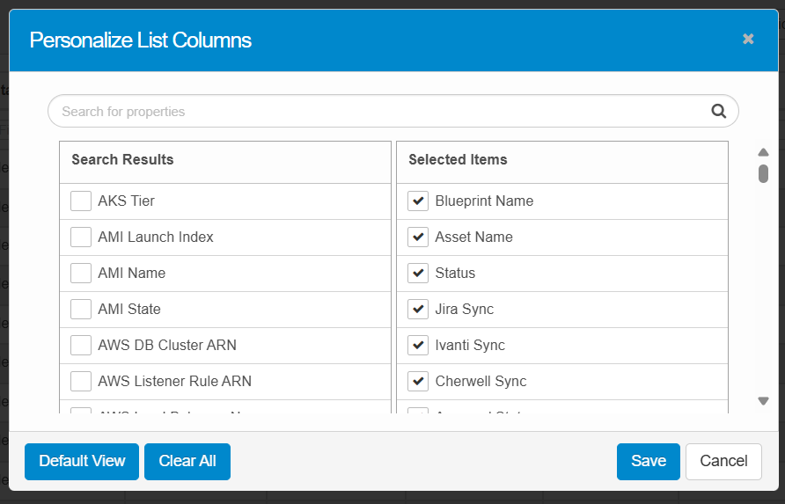Focus the Search for properties field
785x504 pixels.
(378, 112)
